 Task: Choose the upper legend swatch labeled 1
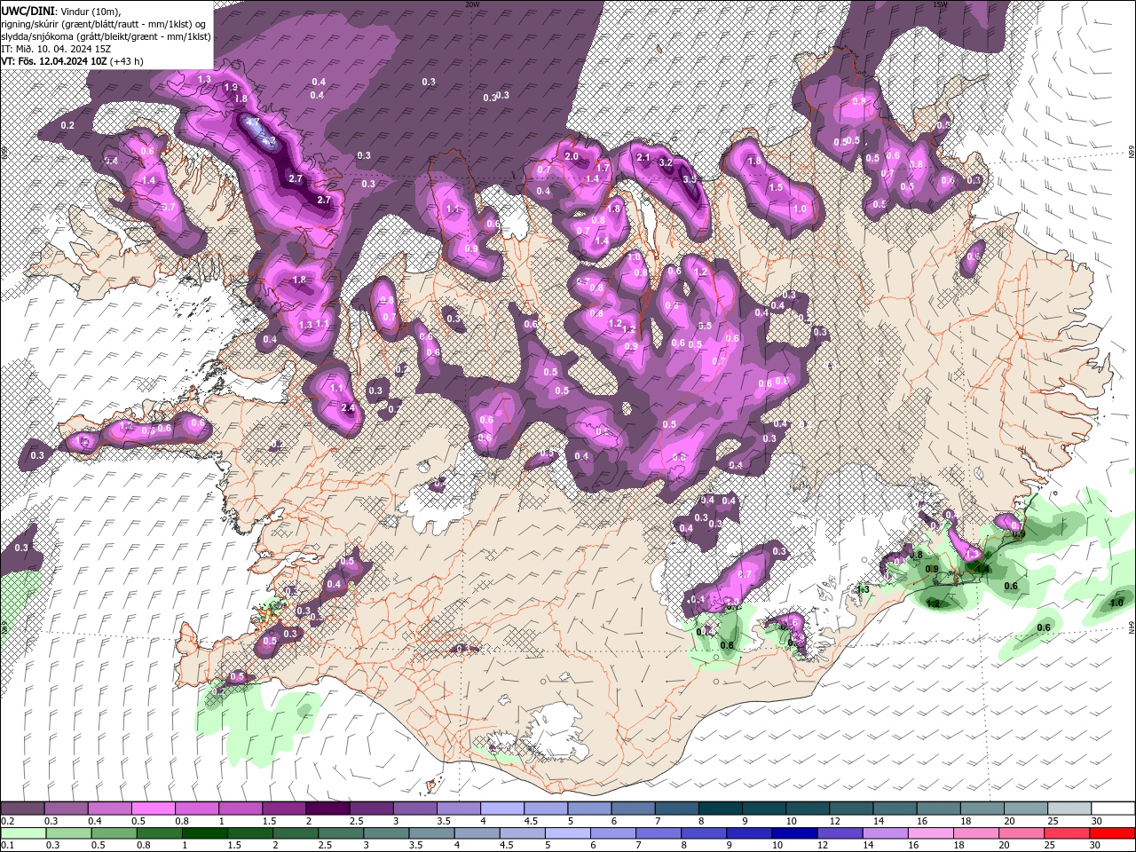(x=241, y=809)
